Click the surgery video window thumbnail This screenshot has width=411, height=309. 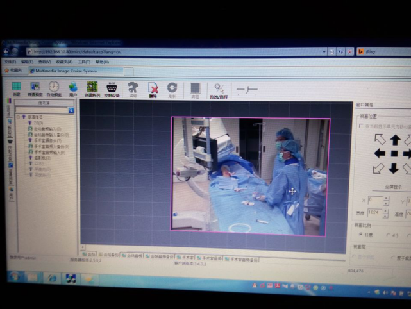(x=250, y=177)
